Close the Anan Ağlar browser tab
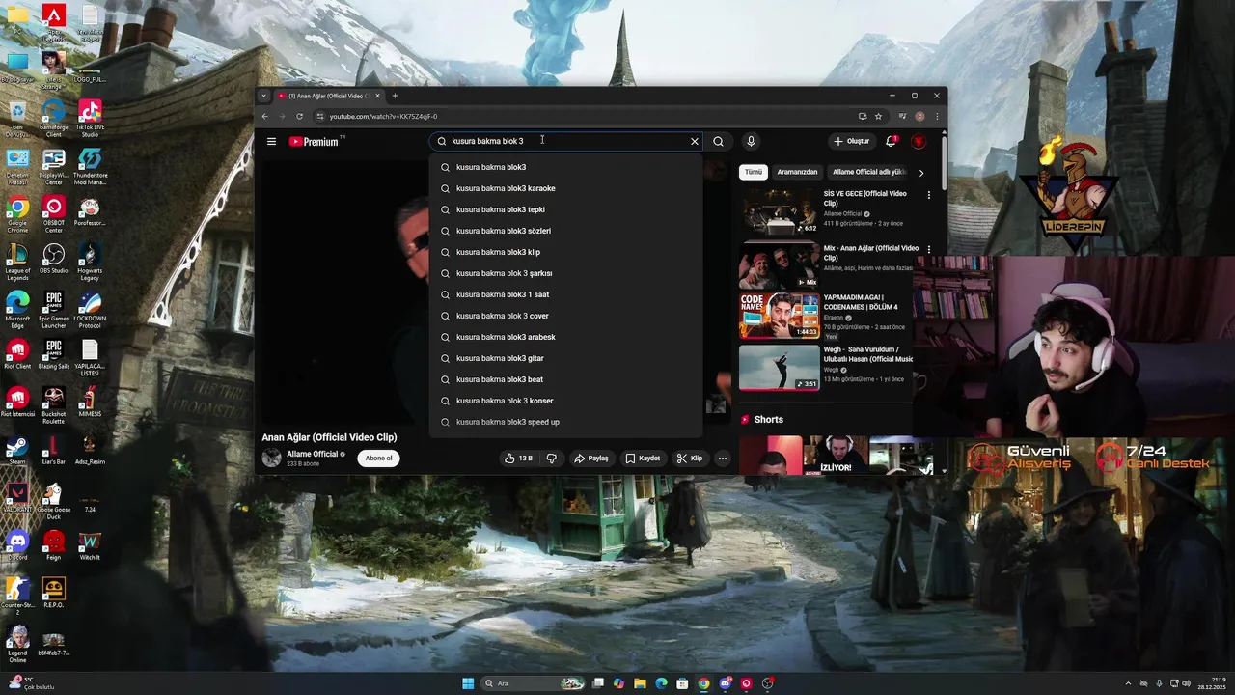Screen dimensions: 1235x695 [377, 96]
